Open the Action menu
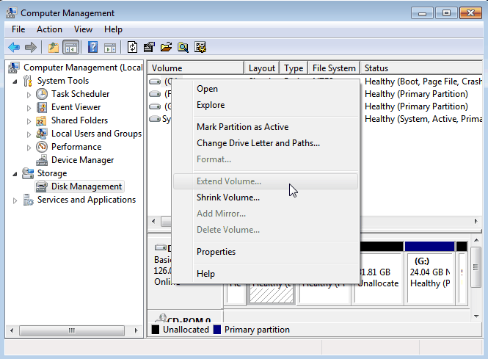This screenshot has height=359, width=488. (49, 29)
